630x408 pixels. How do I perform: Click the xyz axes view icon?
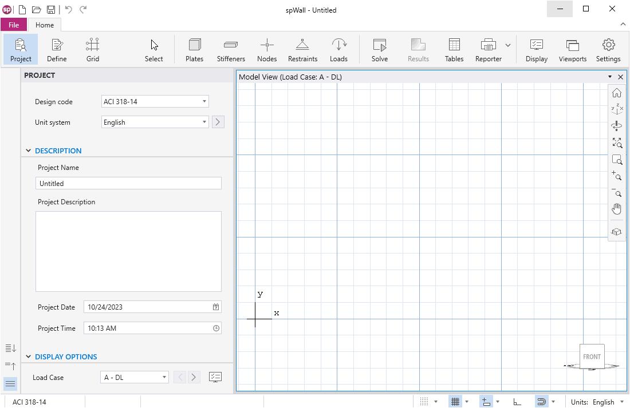pos(617,109)
